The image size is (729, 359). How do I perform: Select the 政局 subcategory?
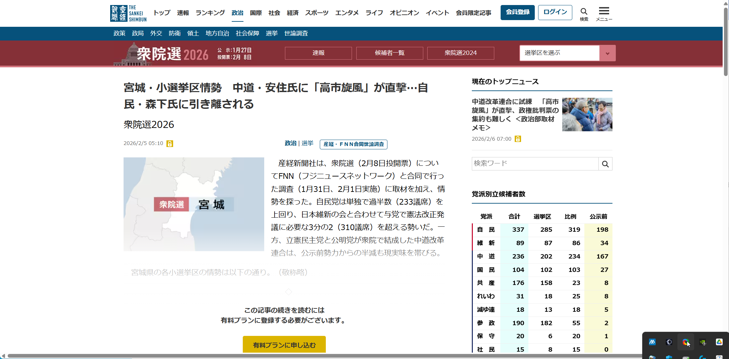click(x=138, y=33)
